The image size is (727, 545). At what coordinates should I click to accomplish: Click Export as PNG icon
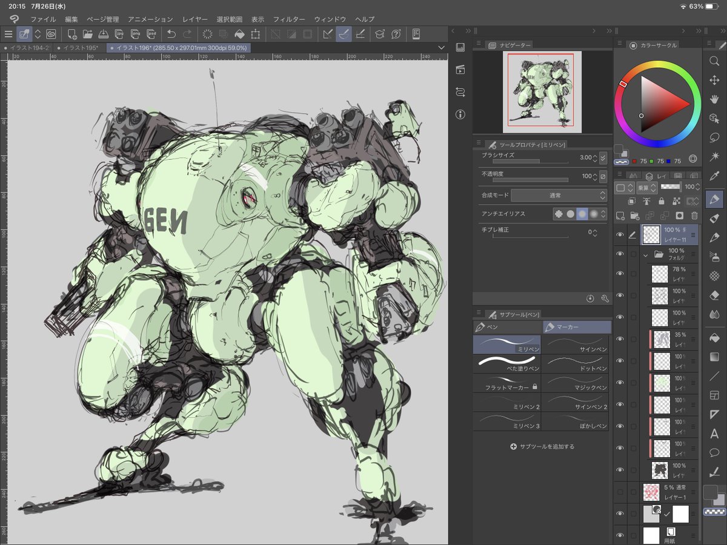136,35
